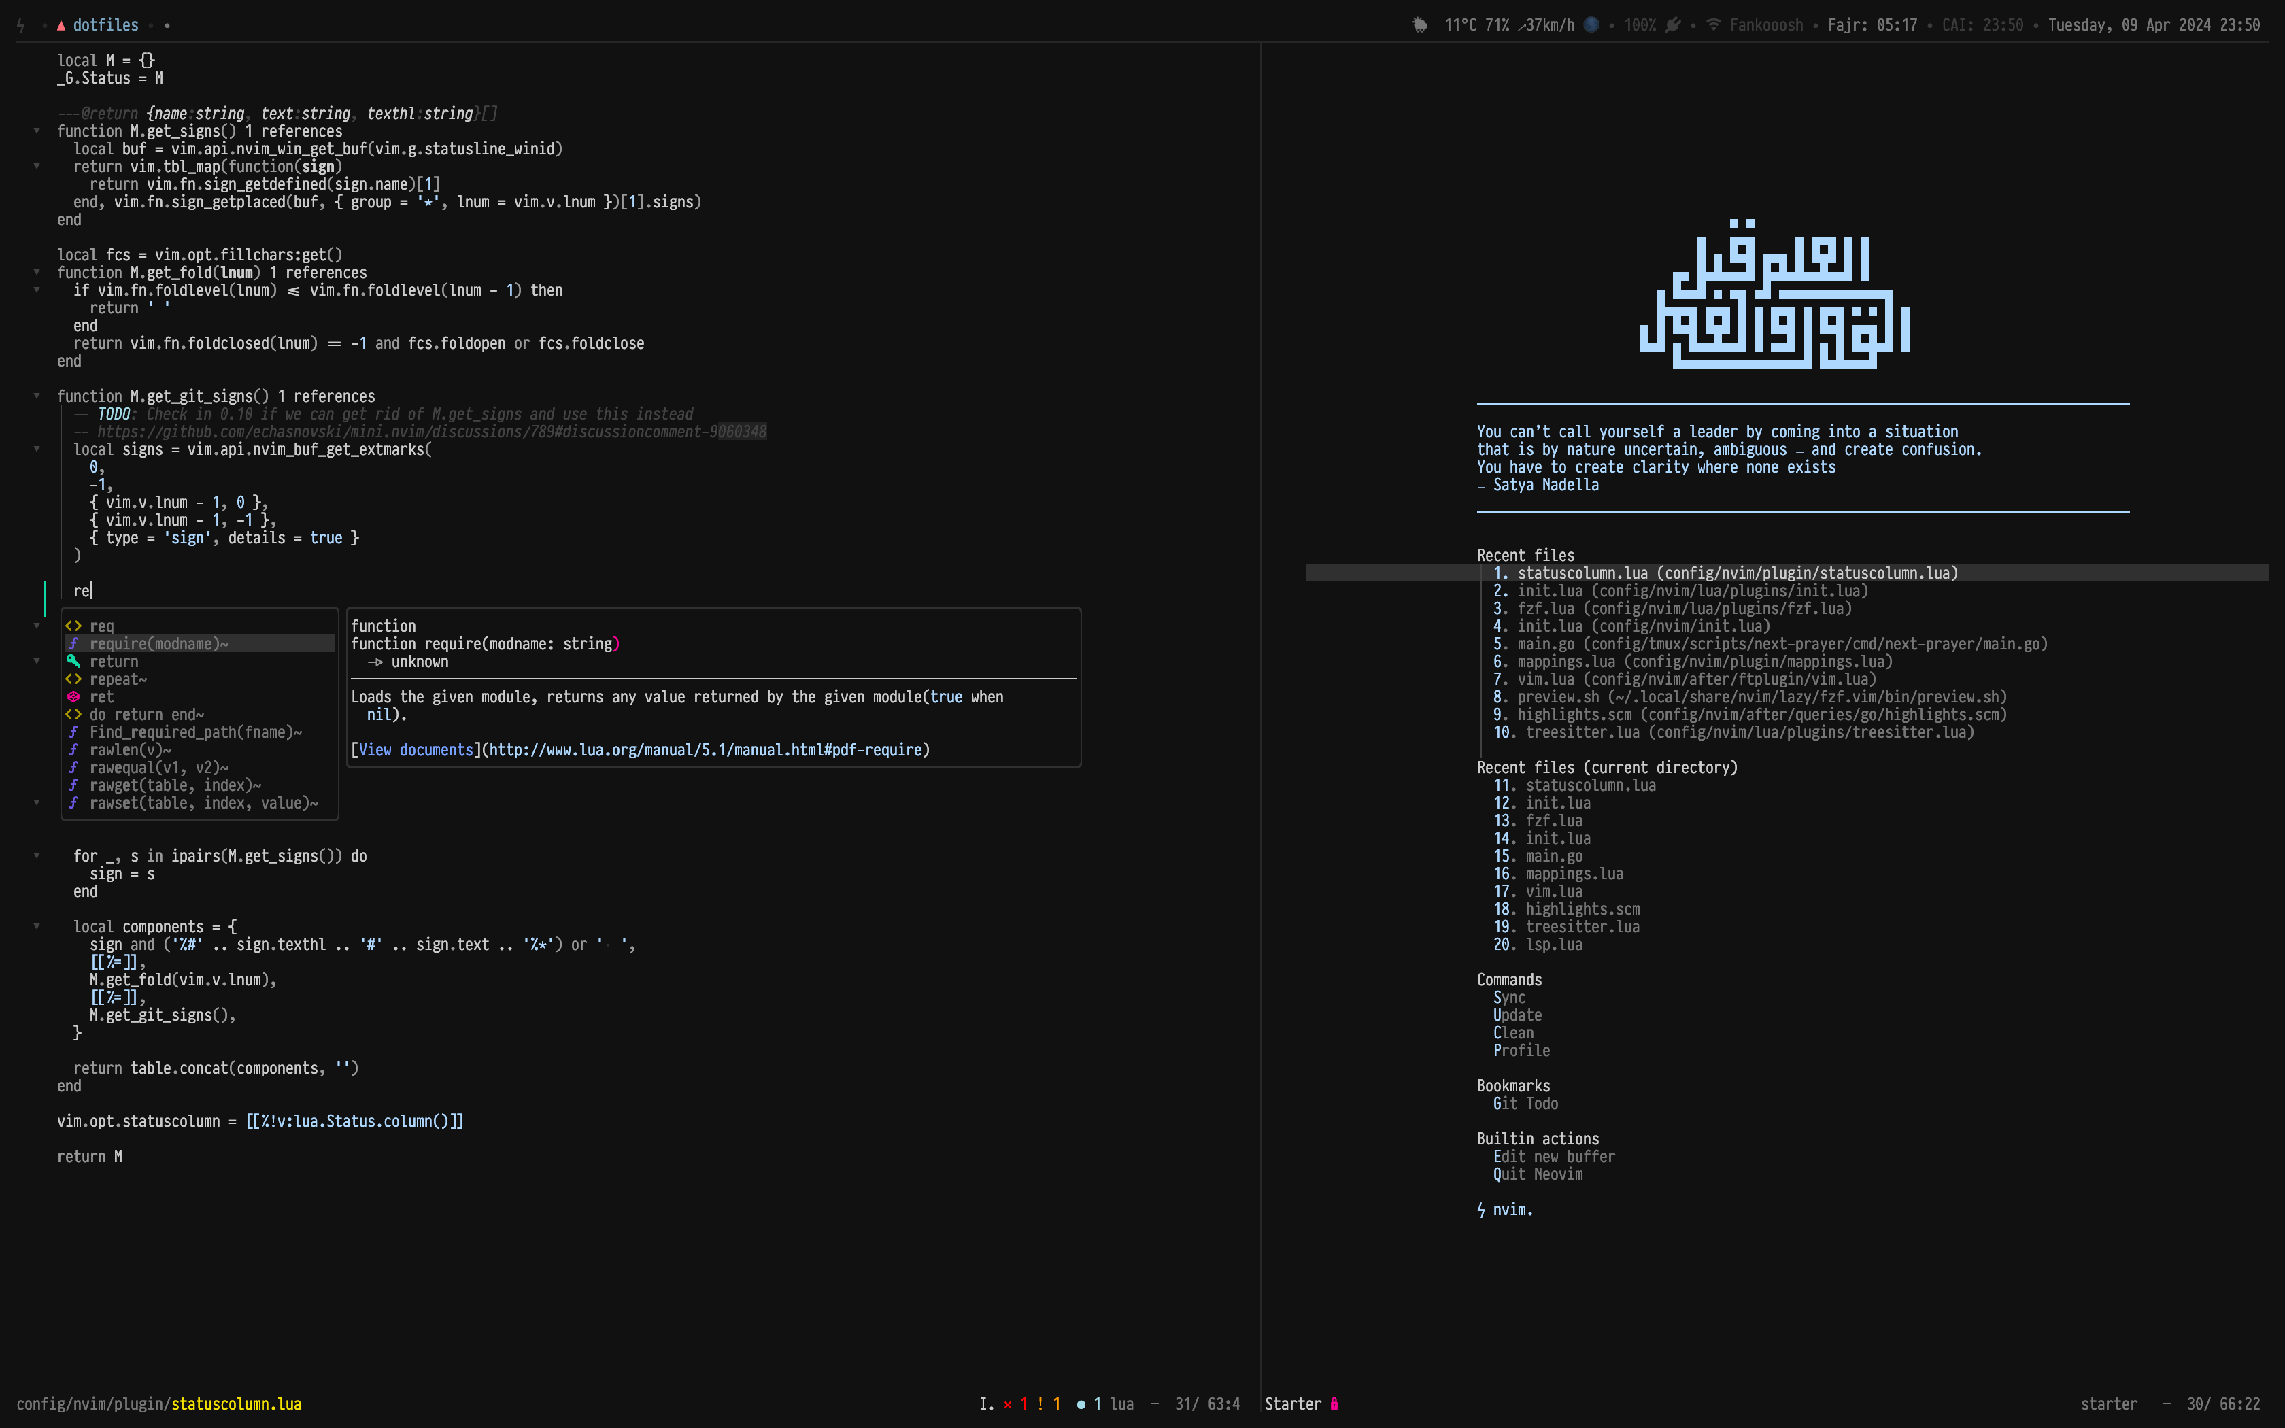Viewport: 2285px width, 1428px height.
Task: Click function icon beside rawlen(v)~
Action: point(73,750)
